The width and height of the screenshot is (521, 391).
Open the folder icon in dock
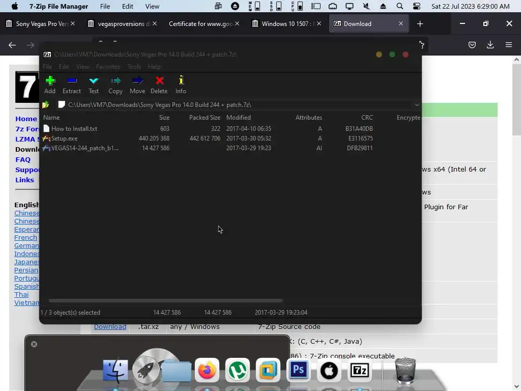coord(177,370)
